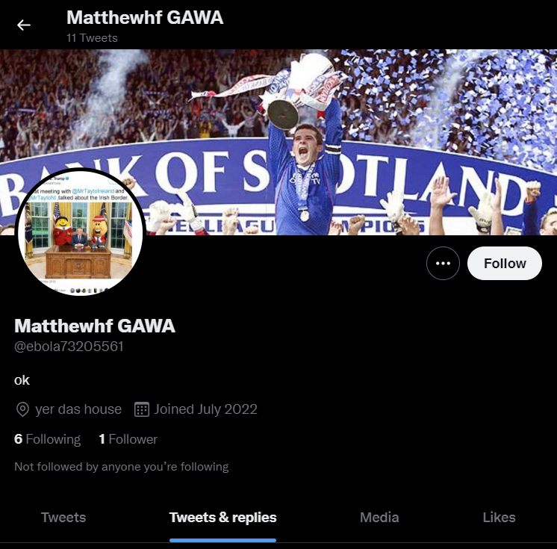Click the location pin icon
The width and height of the screenshot is (557, 549).
(22, 409)
